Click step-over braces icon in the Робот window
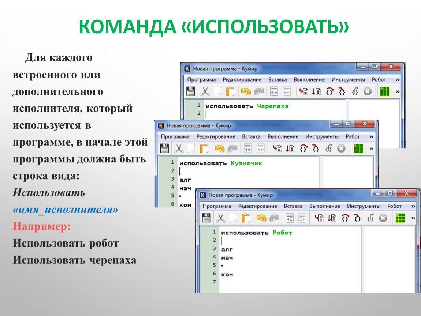Viewport: 421px width, 316px height. pos(345,218)
